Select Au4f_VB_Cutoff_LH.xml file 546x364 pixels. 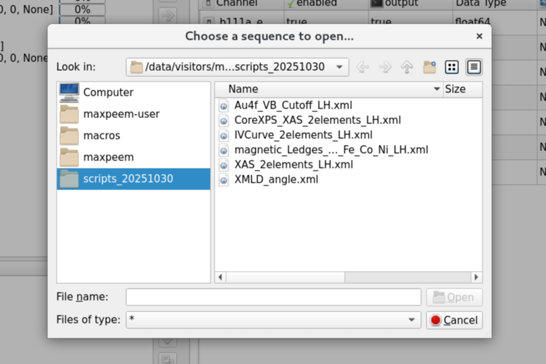coord(293,105)
